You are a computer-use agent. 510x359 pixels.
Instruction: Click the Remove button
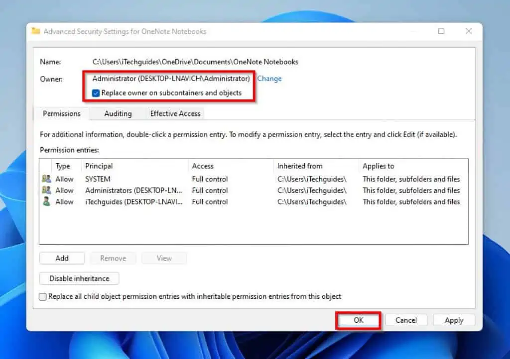click(113, 258)
